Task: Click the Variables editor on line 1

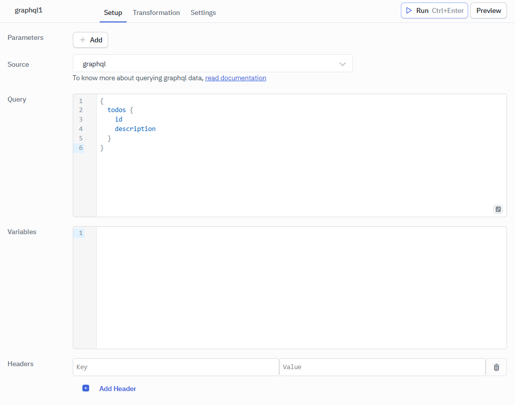Action: click(x=199, y=233)
